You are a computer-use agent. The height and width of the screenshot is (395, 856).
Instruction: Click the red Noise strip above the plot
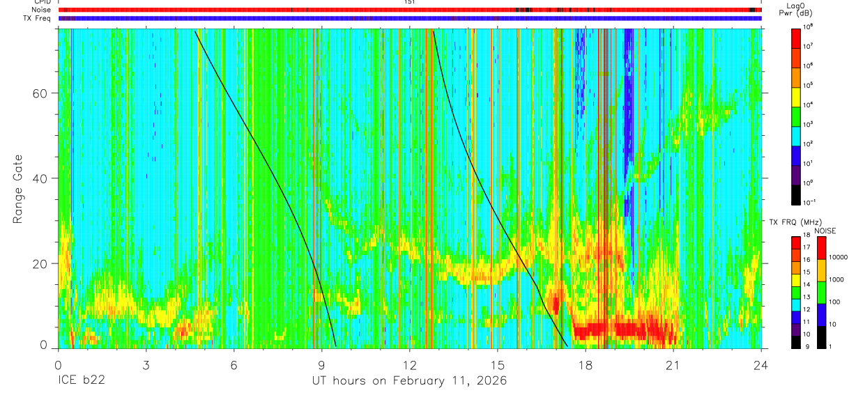click(x=409, y=10)
